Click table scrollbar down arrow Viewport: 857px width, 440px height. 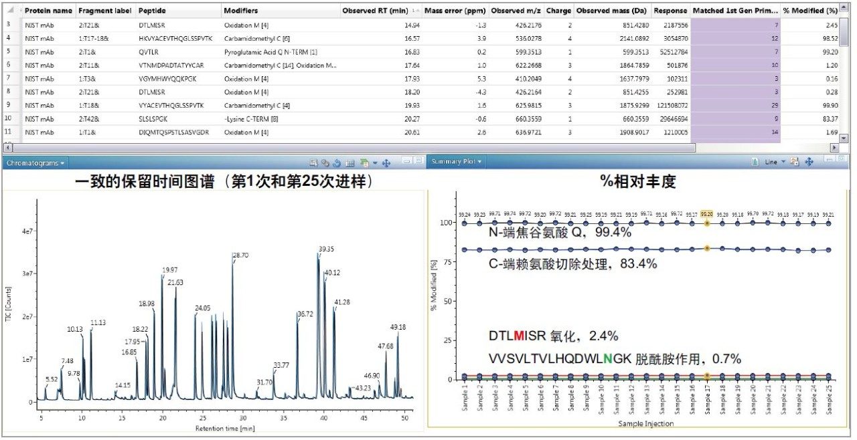[844, 138]
